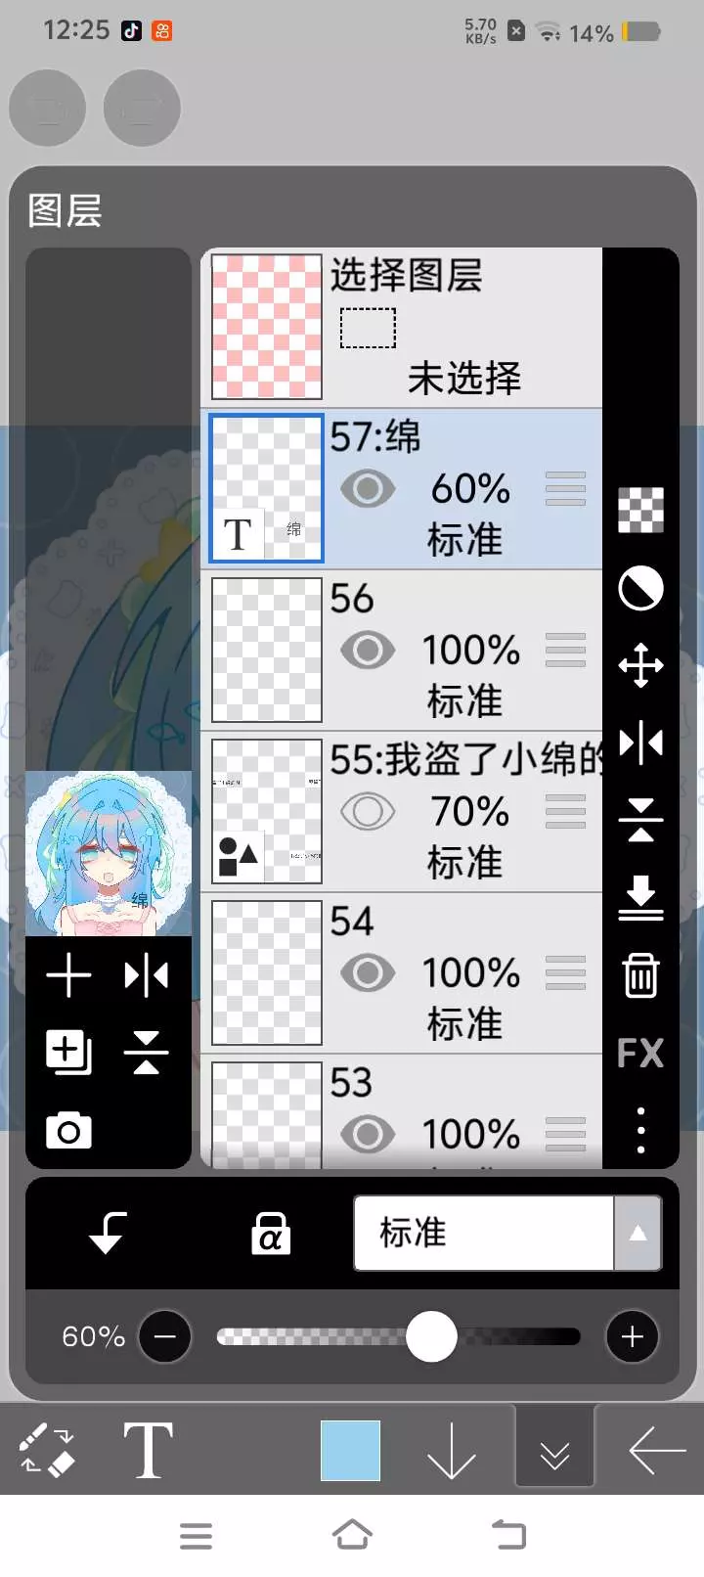
Task: Tap the merge down arrow icon
Action: click(x=640, y=898)
